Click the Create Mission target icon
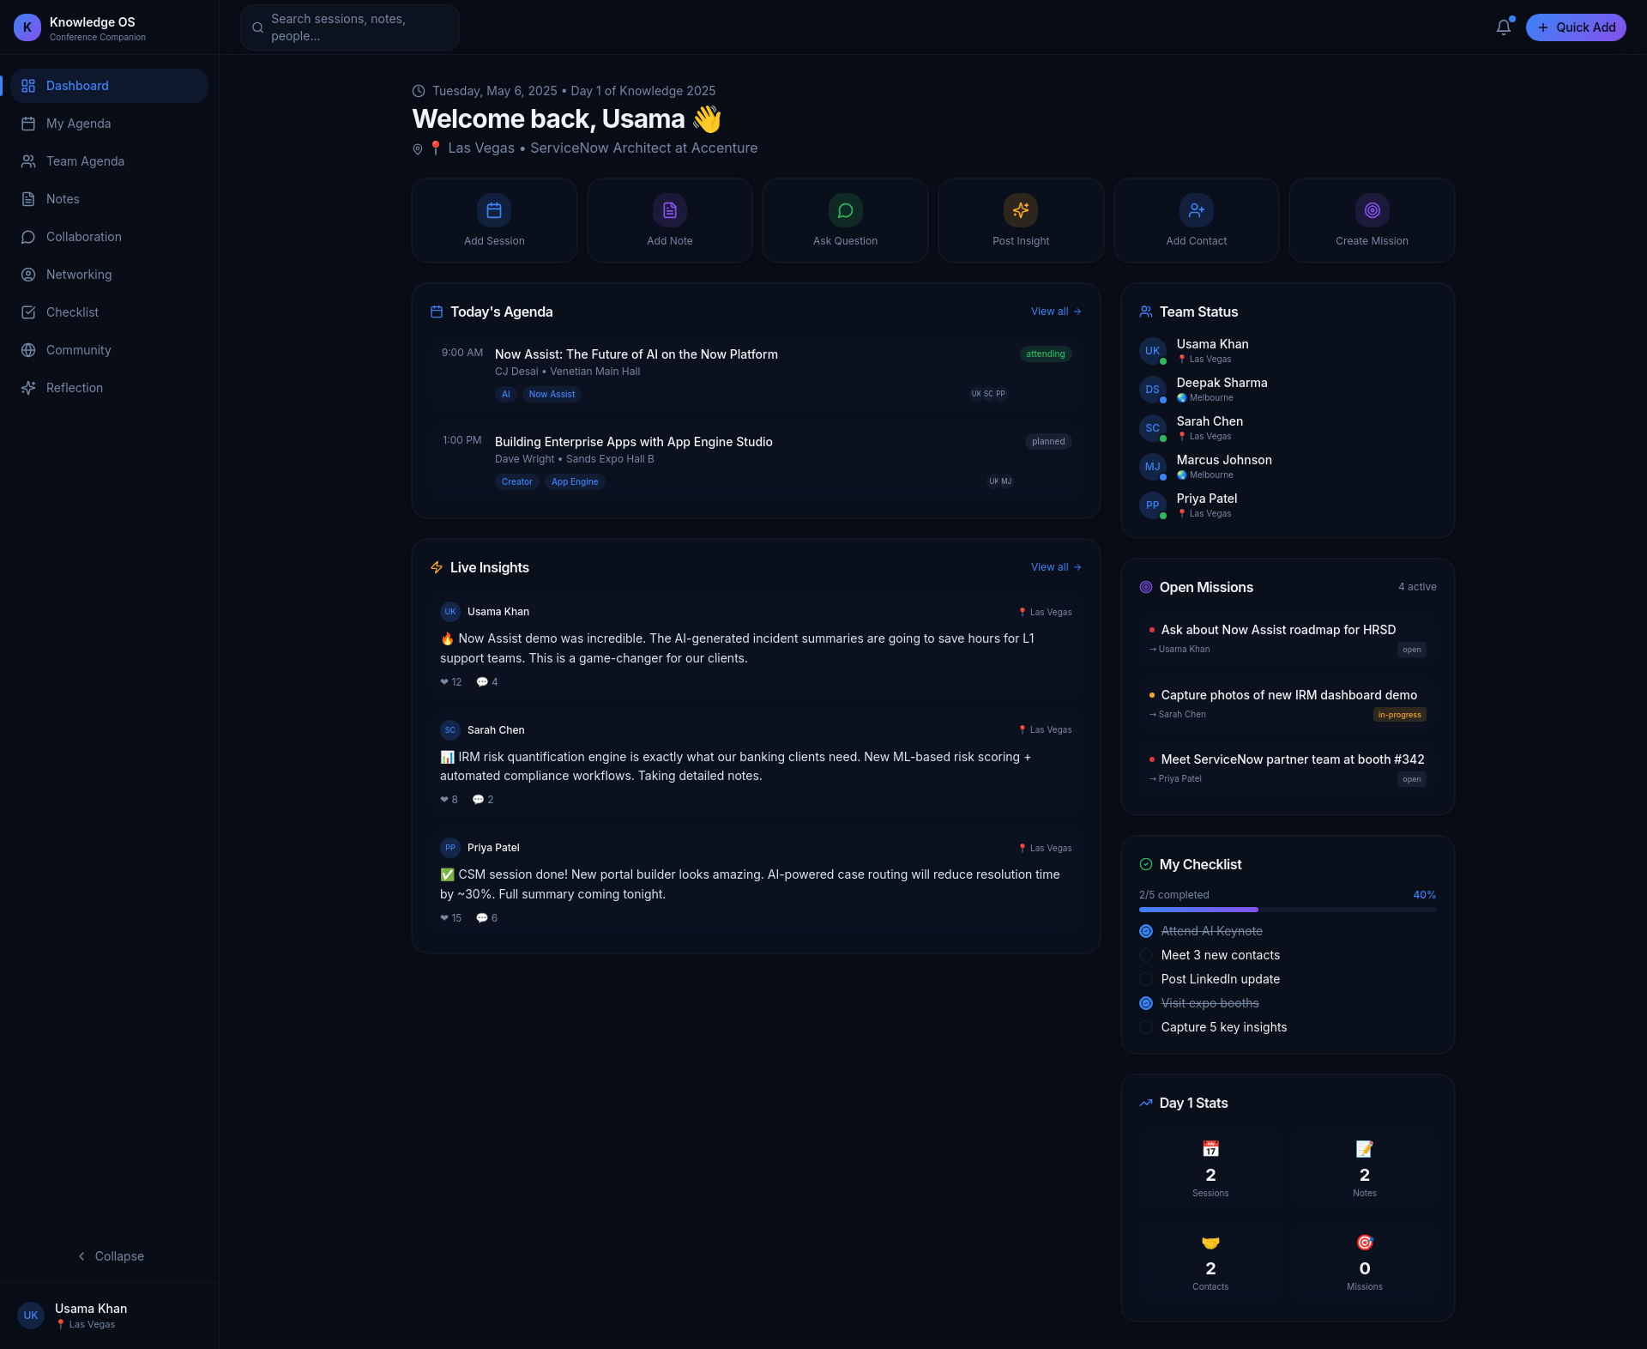The height and width of the screenshot is (1349, 1647). (x=1372, y=210)
